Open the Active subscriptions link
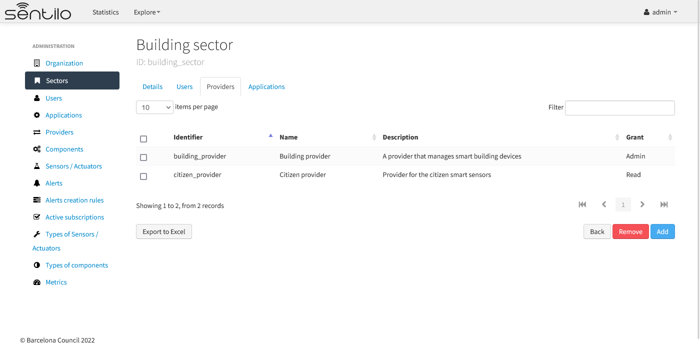Image resolution: width=700 pixels, height=350 pixels. pyautogui.click(x=74, y=217)
